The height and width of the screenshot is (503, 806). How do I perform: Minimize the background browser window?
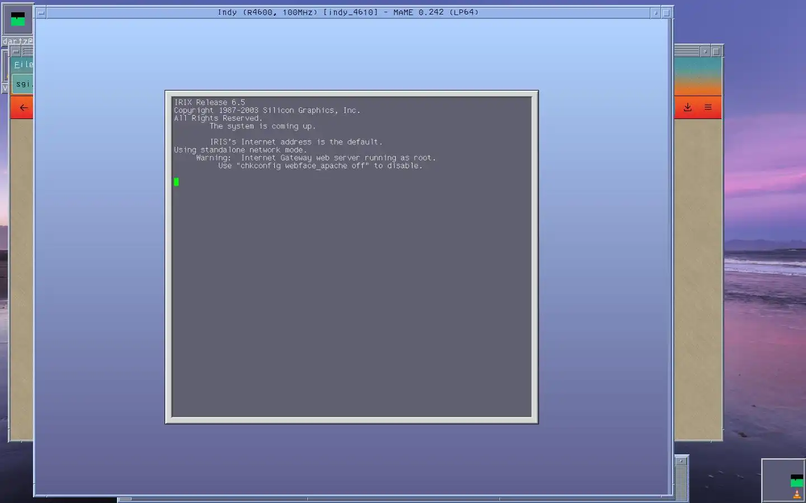705,51
